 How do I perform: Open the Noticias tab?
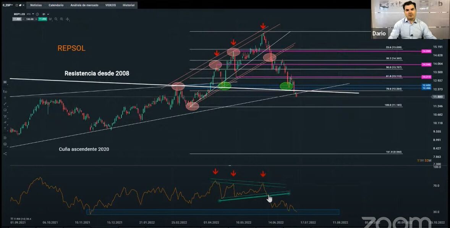pyautogui.click(x=36, y=5)
